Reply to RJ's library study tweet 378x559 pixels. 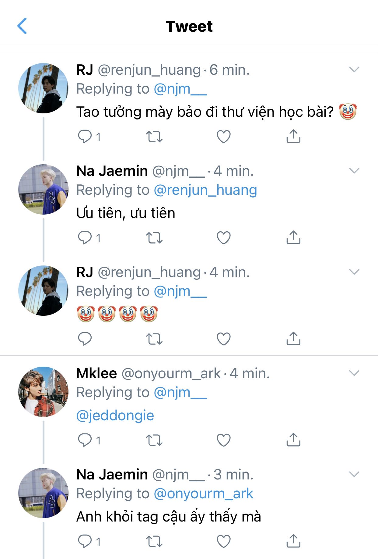(x=85, y=137)
